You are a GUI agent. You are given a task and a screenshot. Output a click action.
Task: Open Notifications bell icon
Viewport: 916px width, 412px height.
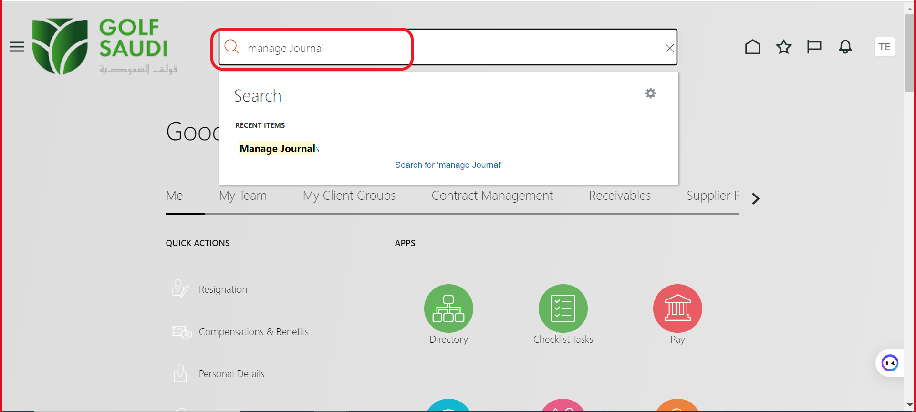click(x=845, y=47)
